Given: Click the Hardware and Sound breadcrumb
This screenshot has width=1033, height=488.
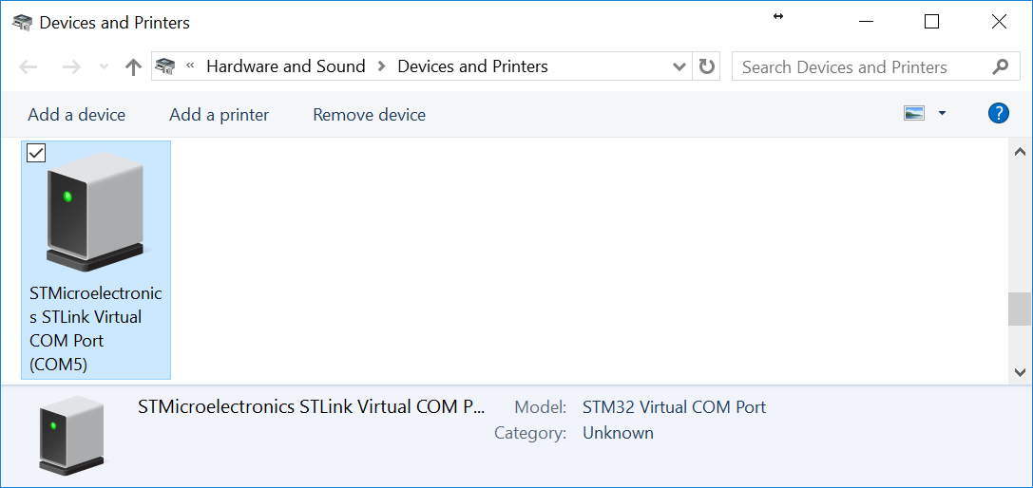Looking at the screenshot, I should [286, 66].
